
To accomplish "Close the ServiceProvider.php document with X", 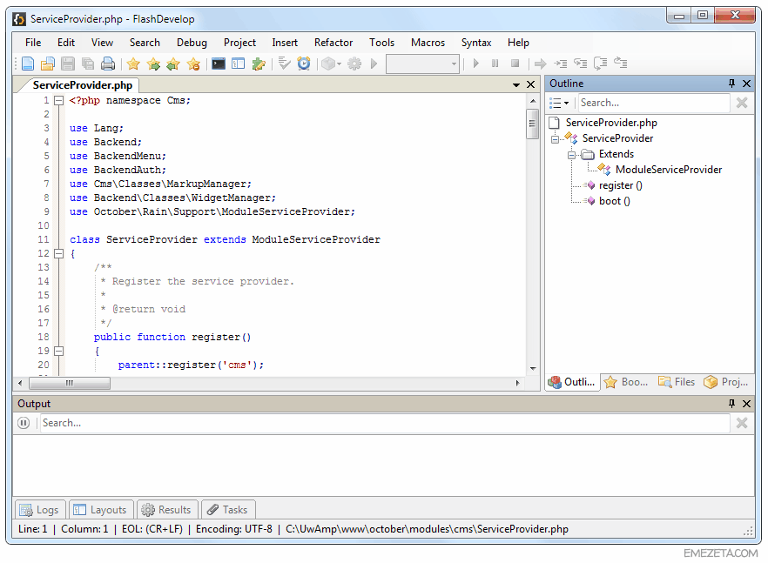I will (x=530, y=84).
